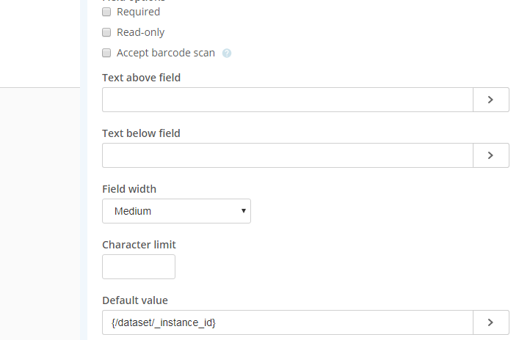Click the "Read-only" label text

[141, 32]
